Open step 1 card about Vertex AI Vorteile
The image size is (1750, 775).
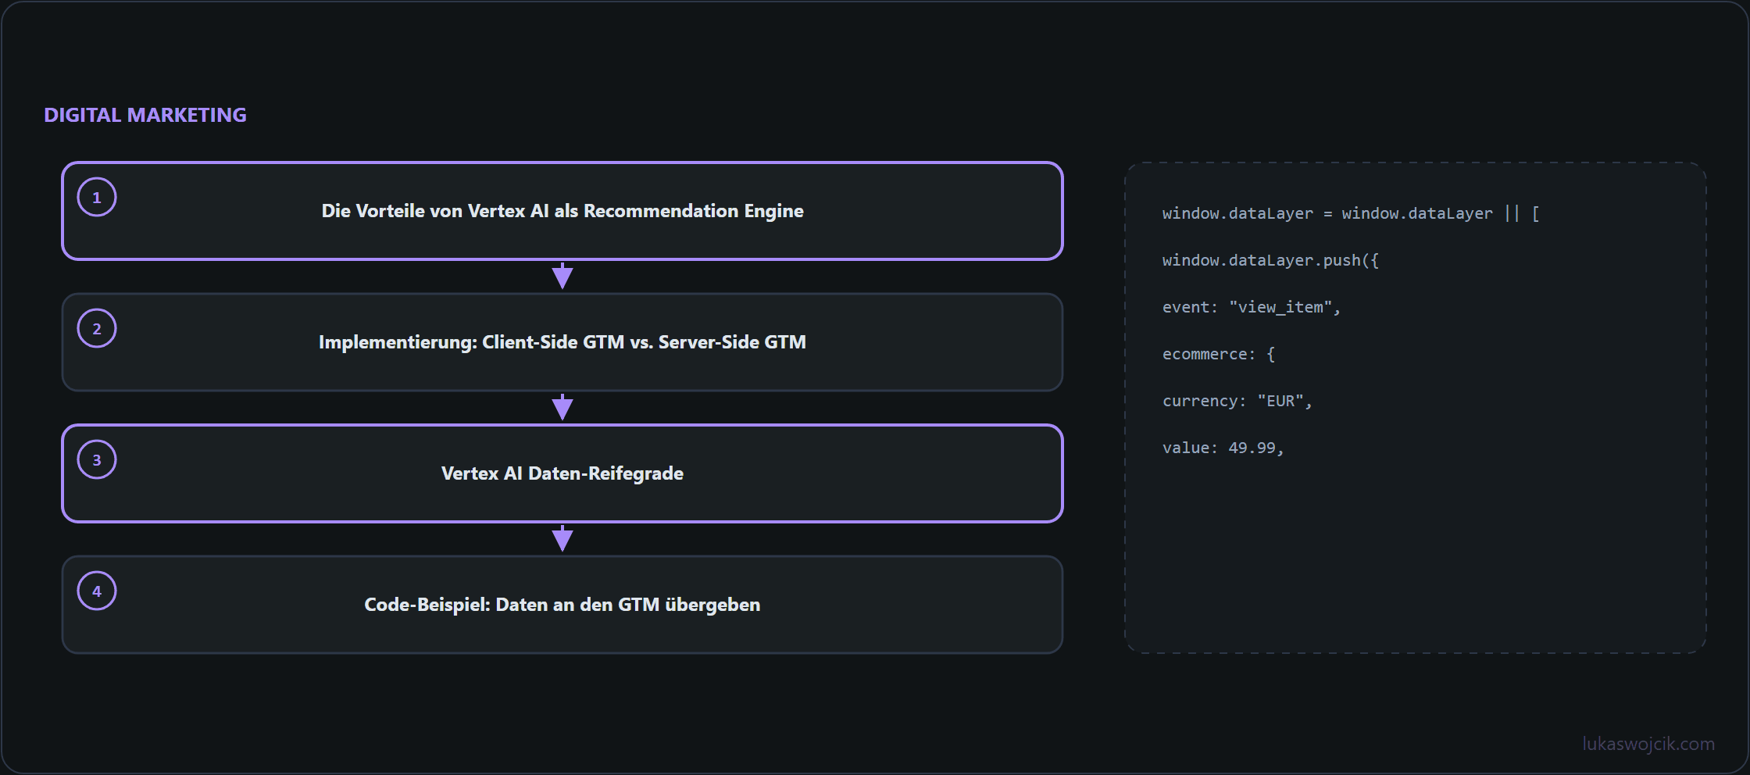coord(562,211)
